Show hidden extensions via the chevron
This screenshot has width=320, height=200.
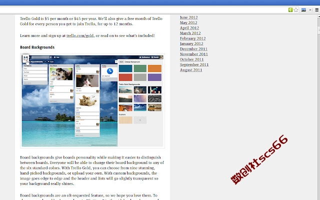tap(310, 10)
